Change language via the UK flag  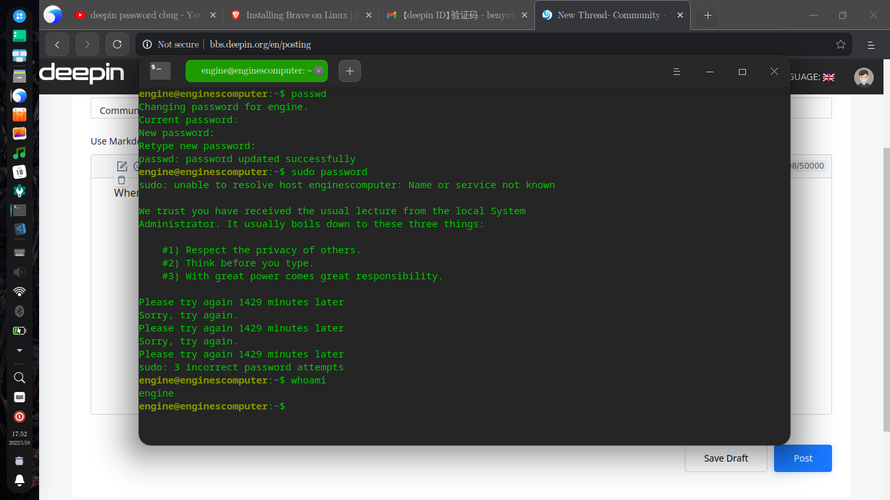click(x=829, y=77)
